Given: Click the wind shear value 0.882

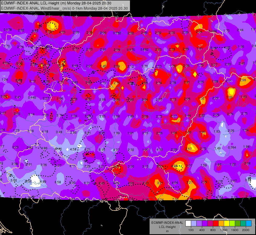Looking at the screenshot, I should tap(145, 50).
